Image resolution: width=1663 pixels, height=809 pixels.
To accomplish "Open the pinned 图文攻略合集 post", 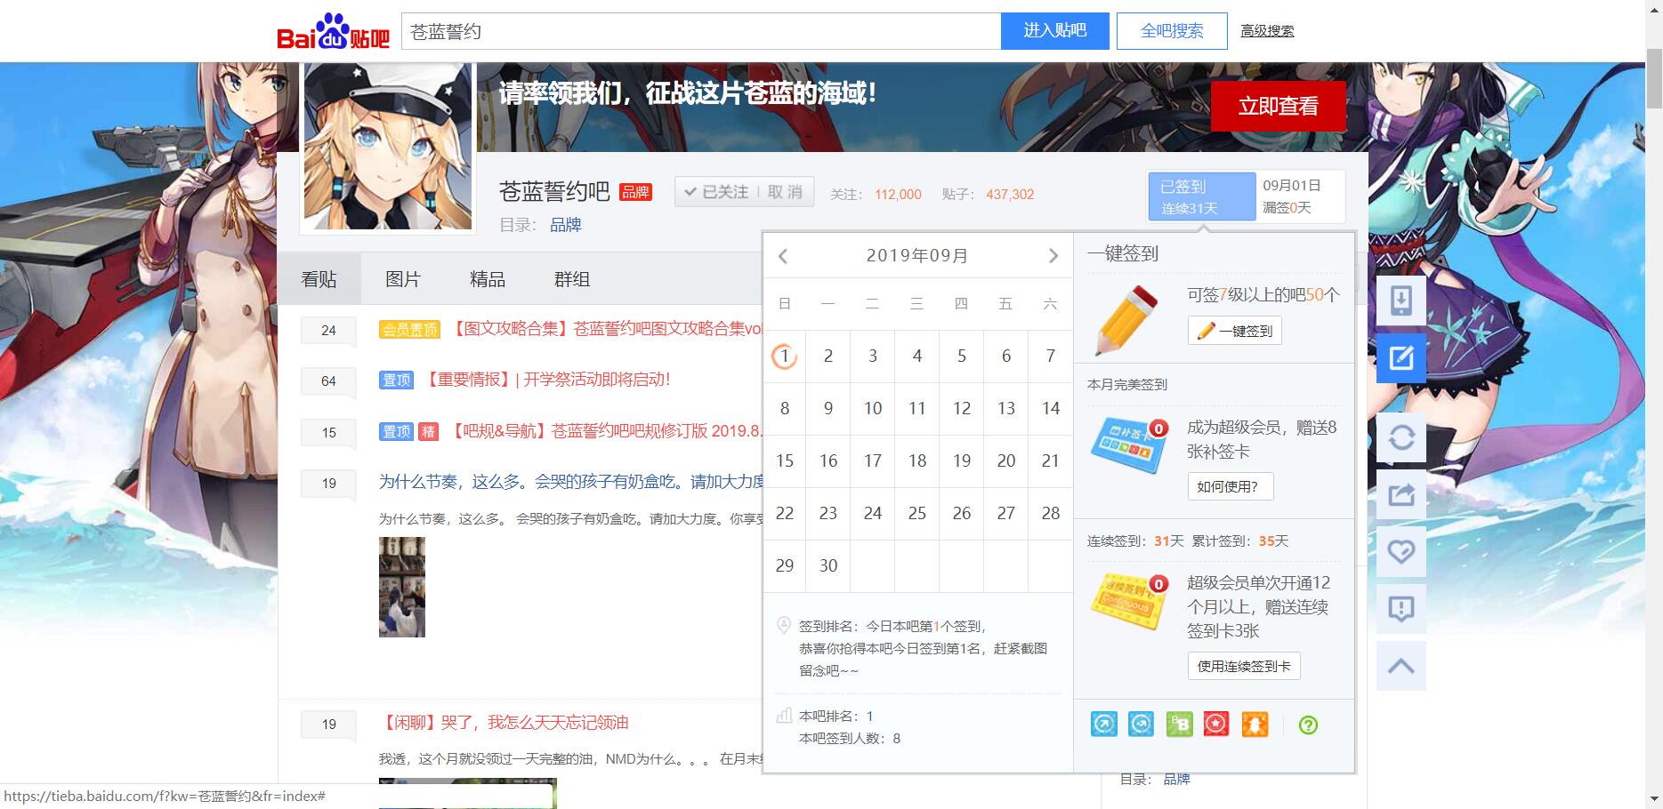I will click(x=605, y=329).
